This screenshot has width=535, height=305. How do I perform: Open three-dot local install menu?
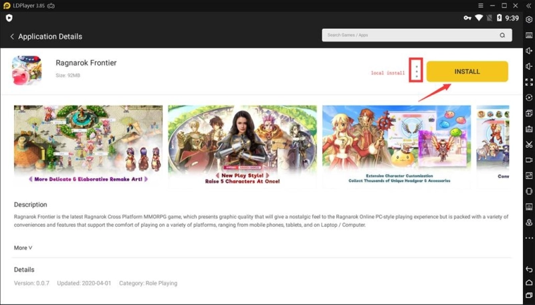tap(416, 71)
